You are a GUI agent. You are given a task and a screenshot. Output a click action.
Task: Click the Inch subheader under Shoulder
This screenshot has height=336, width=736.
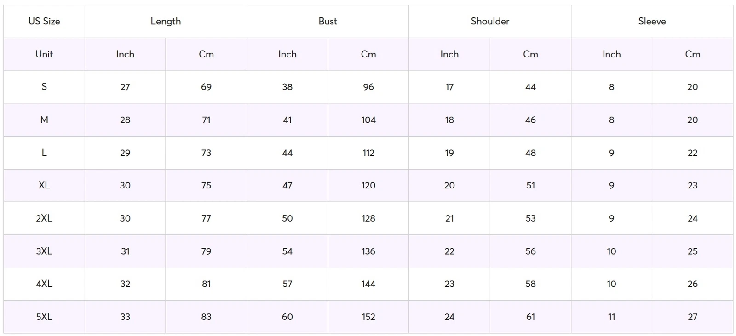(x=449, y=54)
